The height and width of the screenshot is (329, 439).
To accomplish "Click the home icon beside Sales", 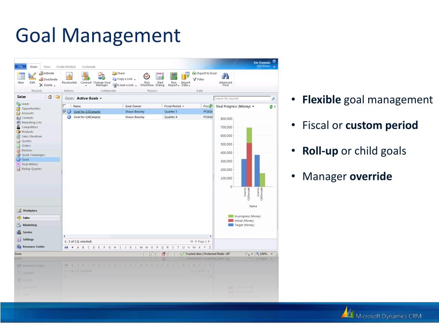I will 50,97.
